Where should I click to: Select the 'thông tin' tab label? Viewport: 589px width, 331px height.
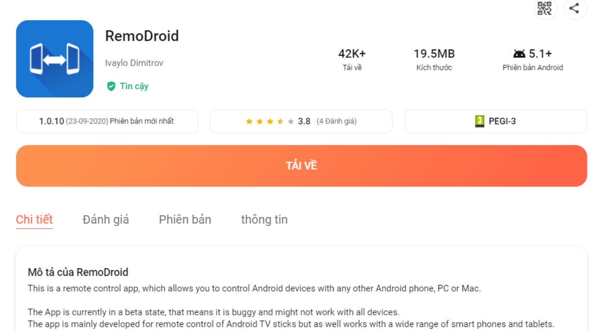(265, 220)
